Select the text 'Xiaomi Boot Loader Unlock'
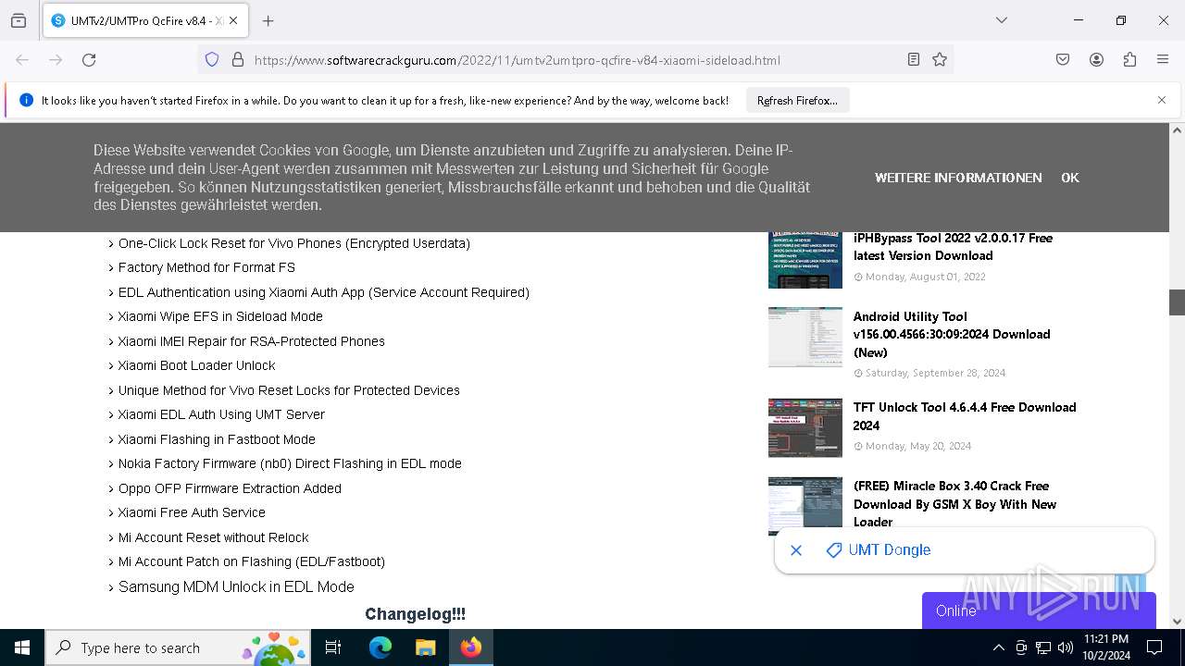 [196, 365]
